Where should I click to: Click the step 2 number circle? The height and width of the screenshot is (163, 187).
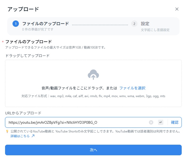(x=134, y=24)
